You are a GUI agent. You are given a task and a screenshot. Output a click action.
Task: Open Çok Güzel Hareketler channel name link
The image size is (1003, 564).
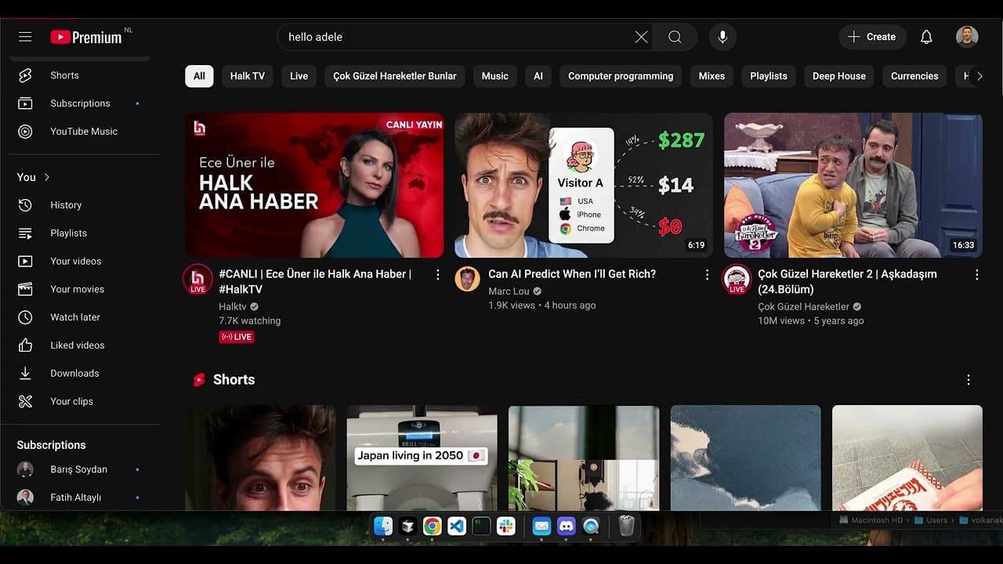click(803, 307)
